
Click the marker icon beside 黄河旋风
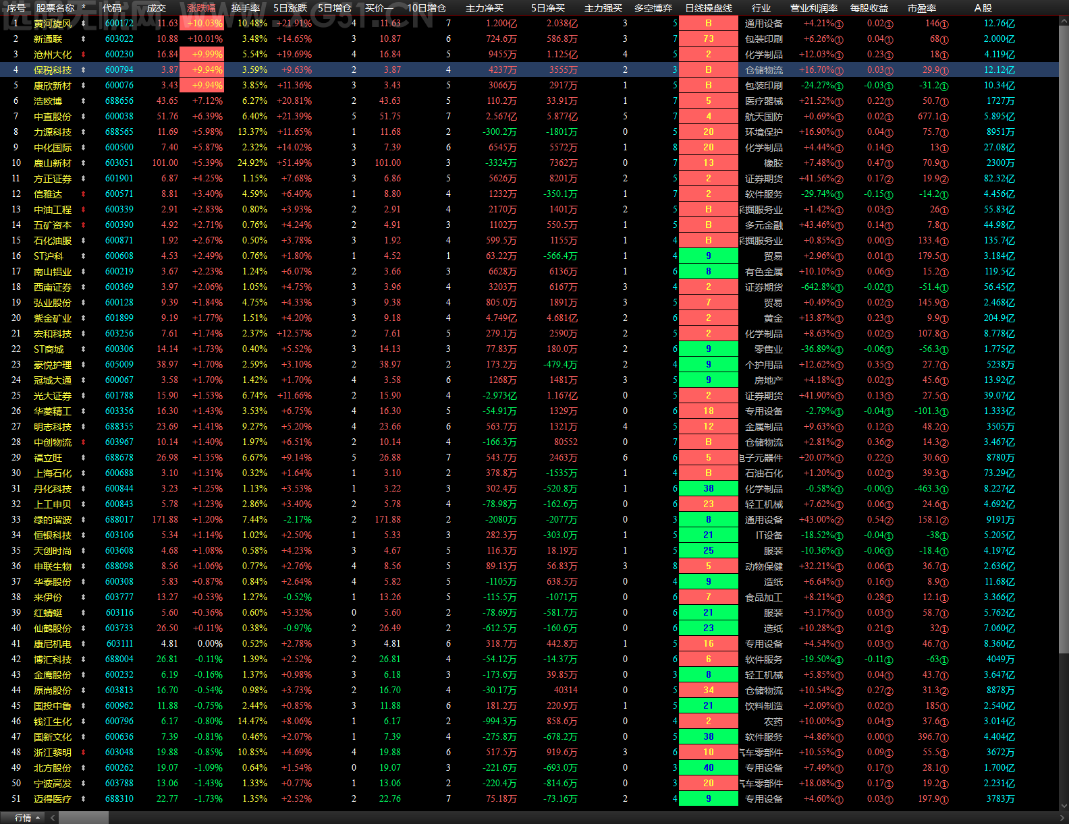[84, 24]
